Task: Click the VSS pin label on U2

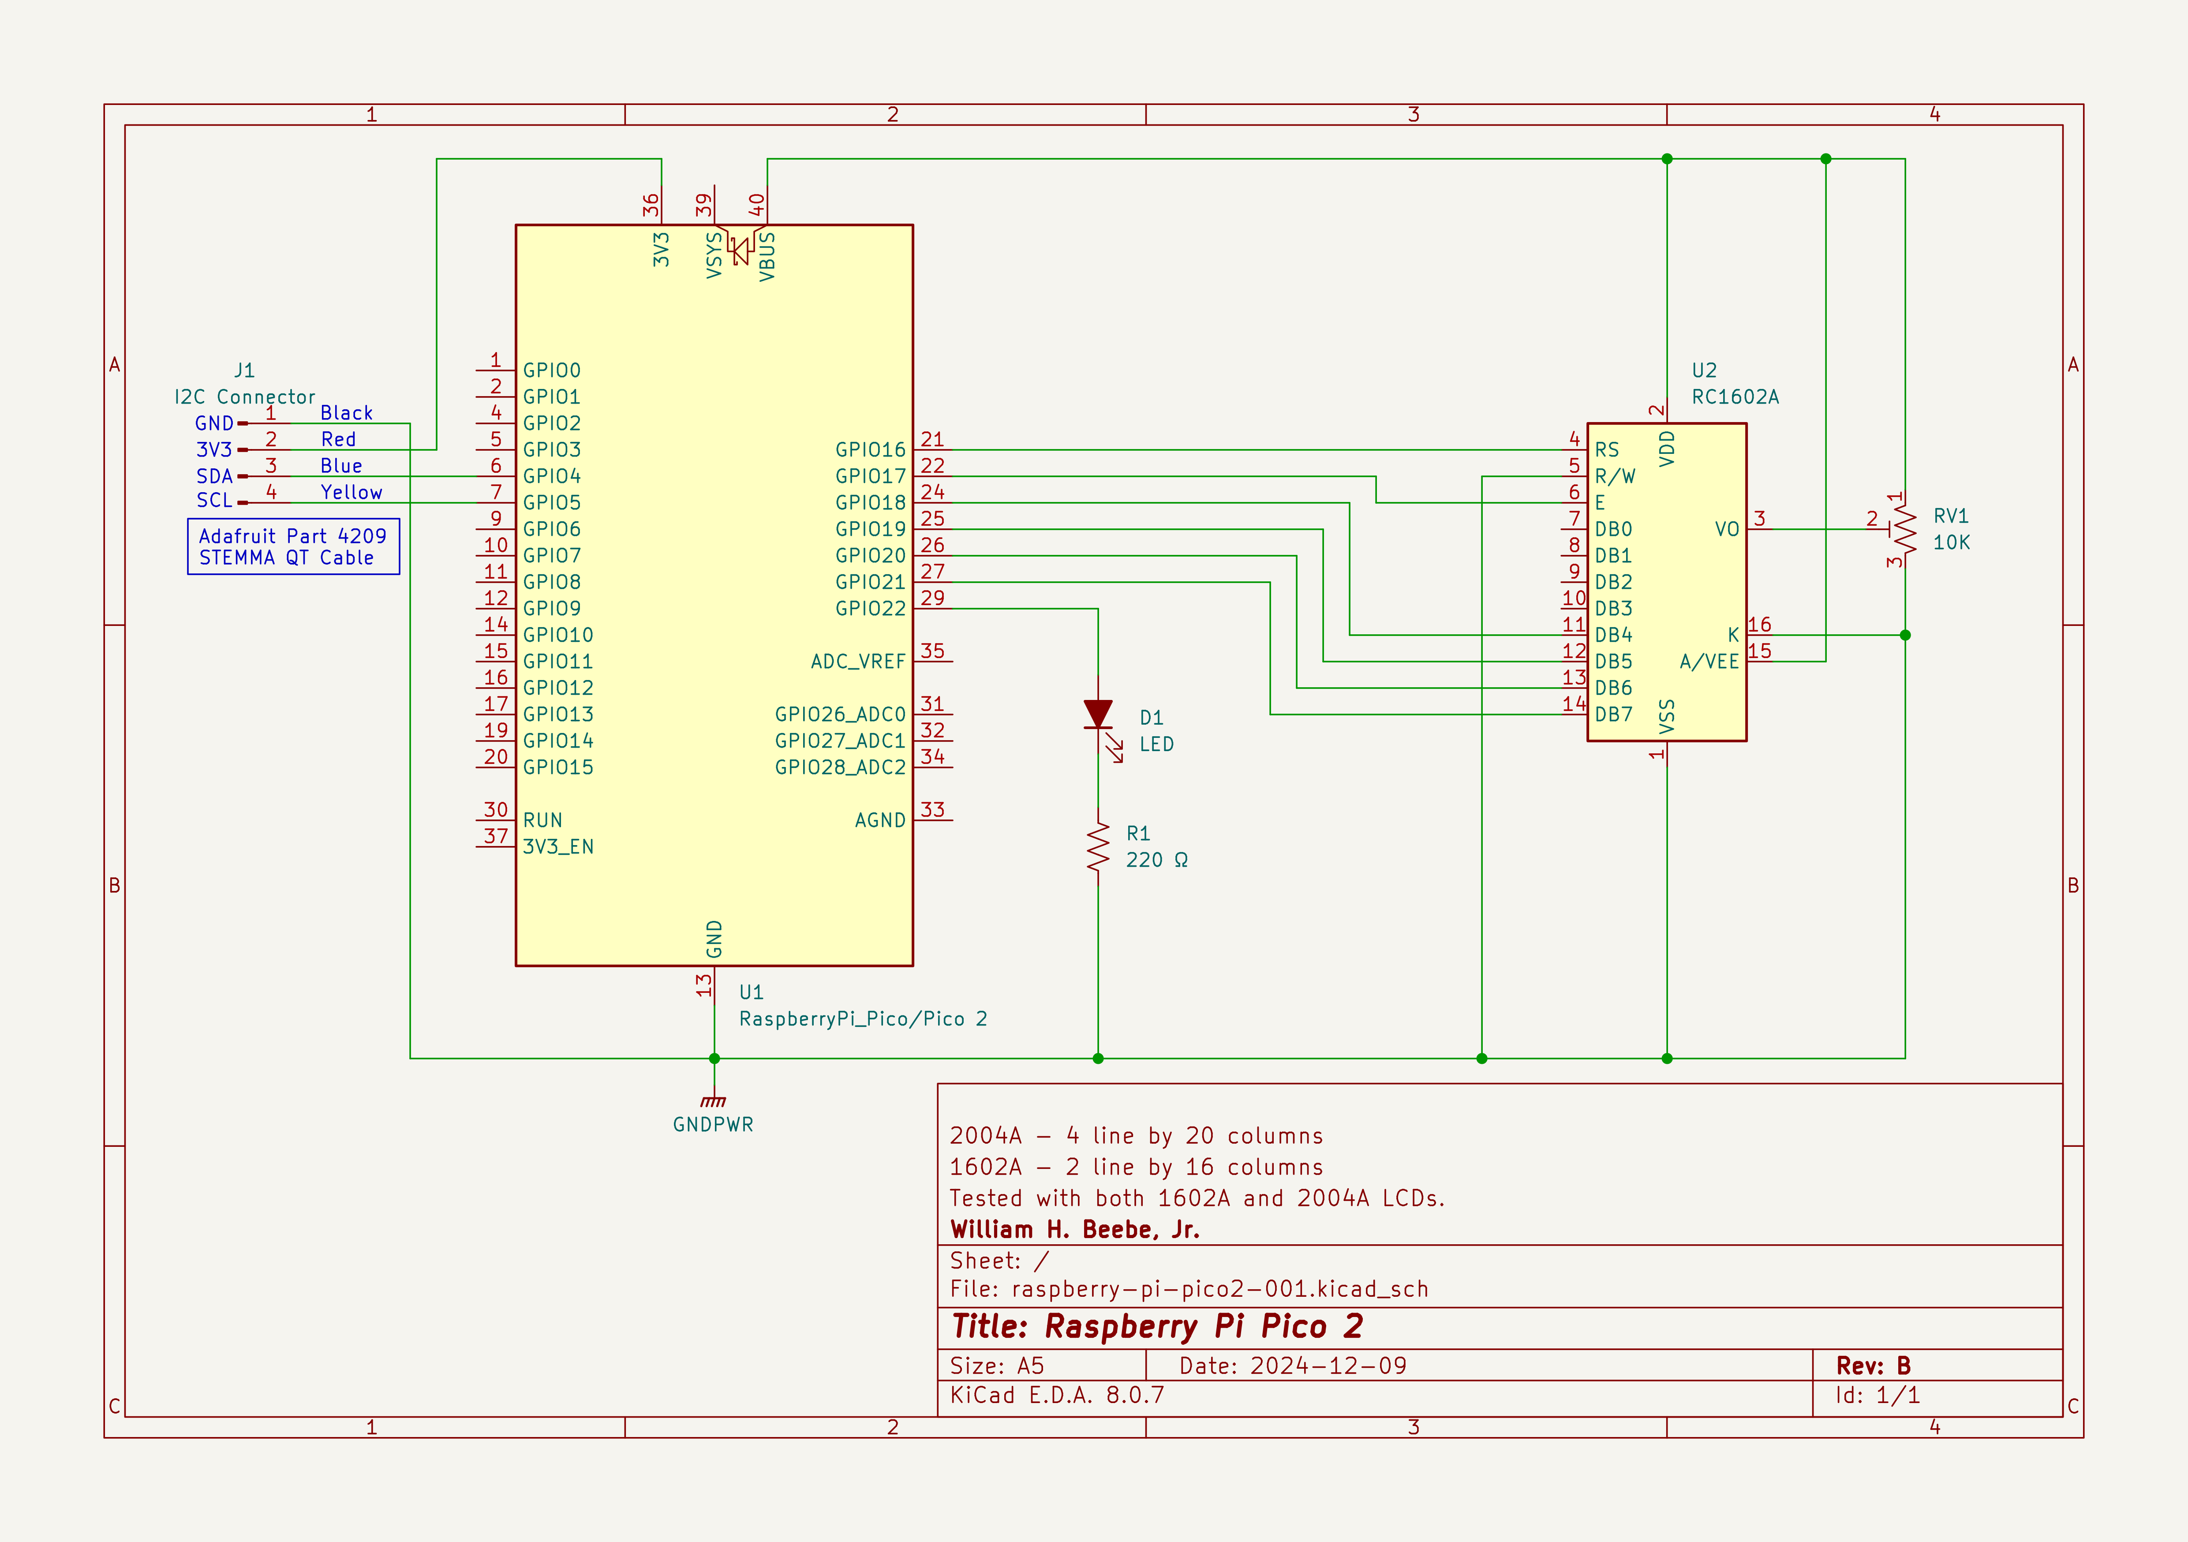Action: pyautogui.click(x=1667, y=717)
